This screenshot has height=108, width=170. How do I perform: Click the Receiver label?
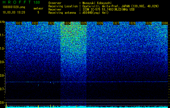coord(55,9)
